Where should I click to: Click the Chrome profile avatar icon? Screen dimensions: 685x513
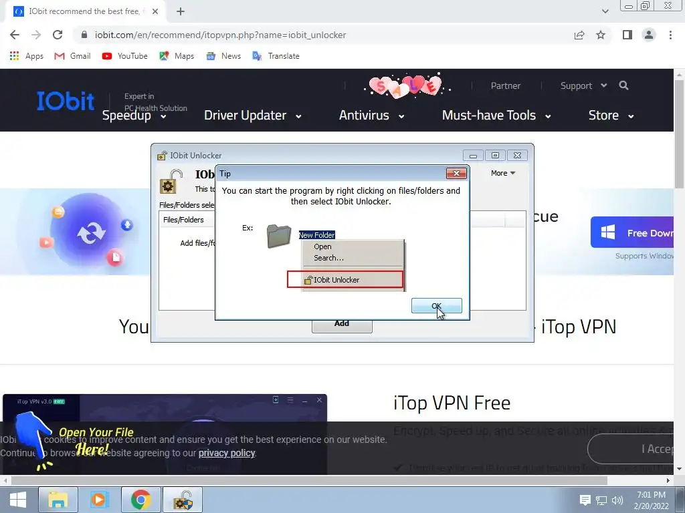649,35
